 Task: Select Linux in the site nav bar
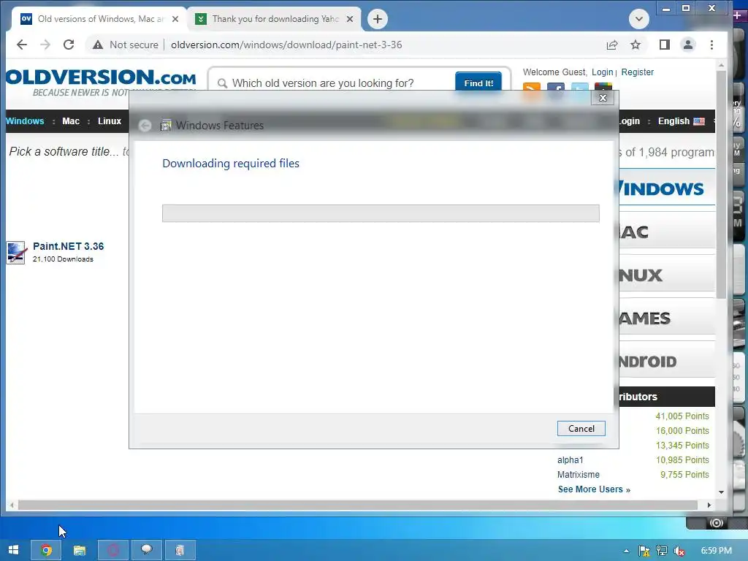(x=110, y=121)
